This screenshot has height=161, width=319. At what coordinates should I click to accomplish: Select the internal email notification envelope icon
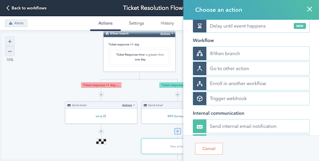click(x=199, y=126)
